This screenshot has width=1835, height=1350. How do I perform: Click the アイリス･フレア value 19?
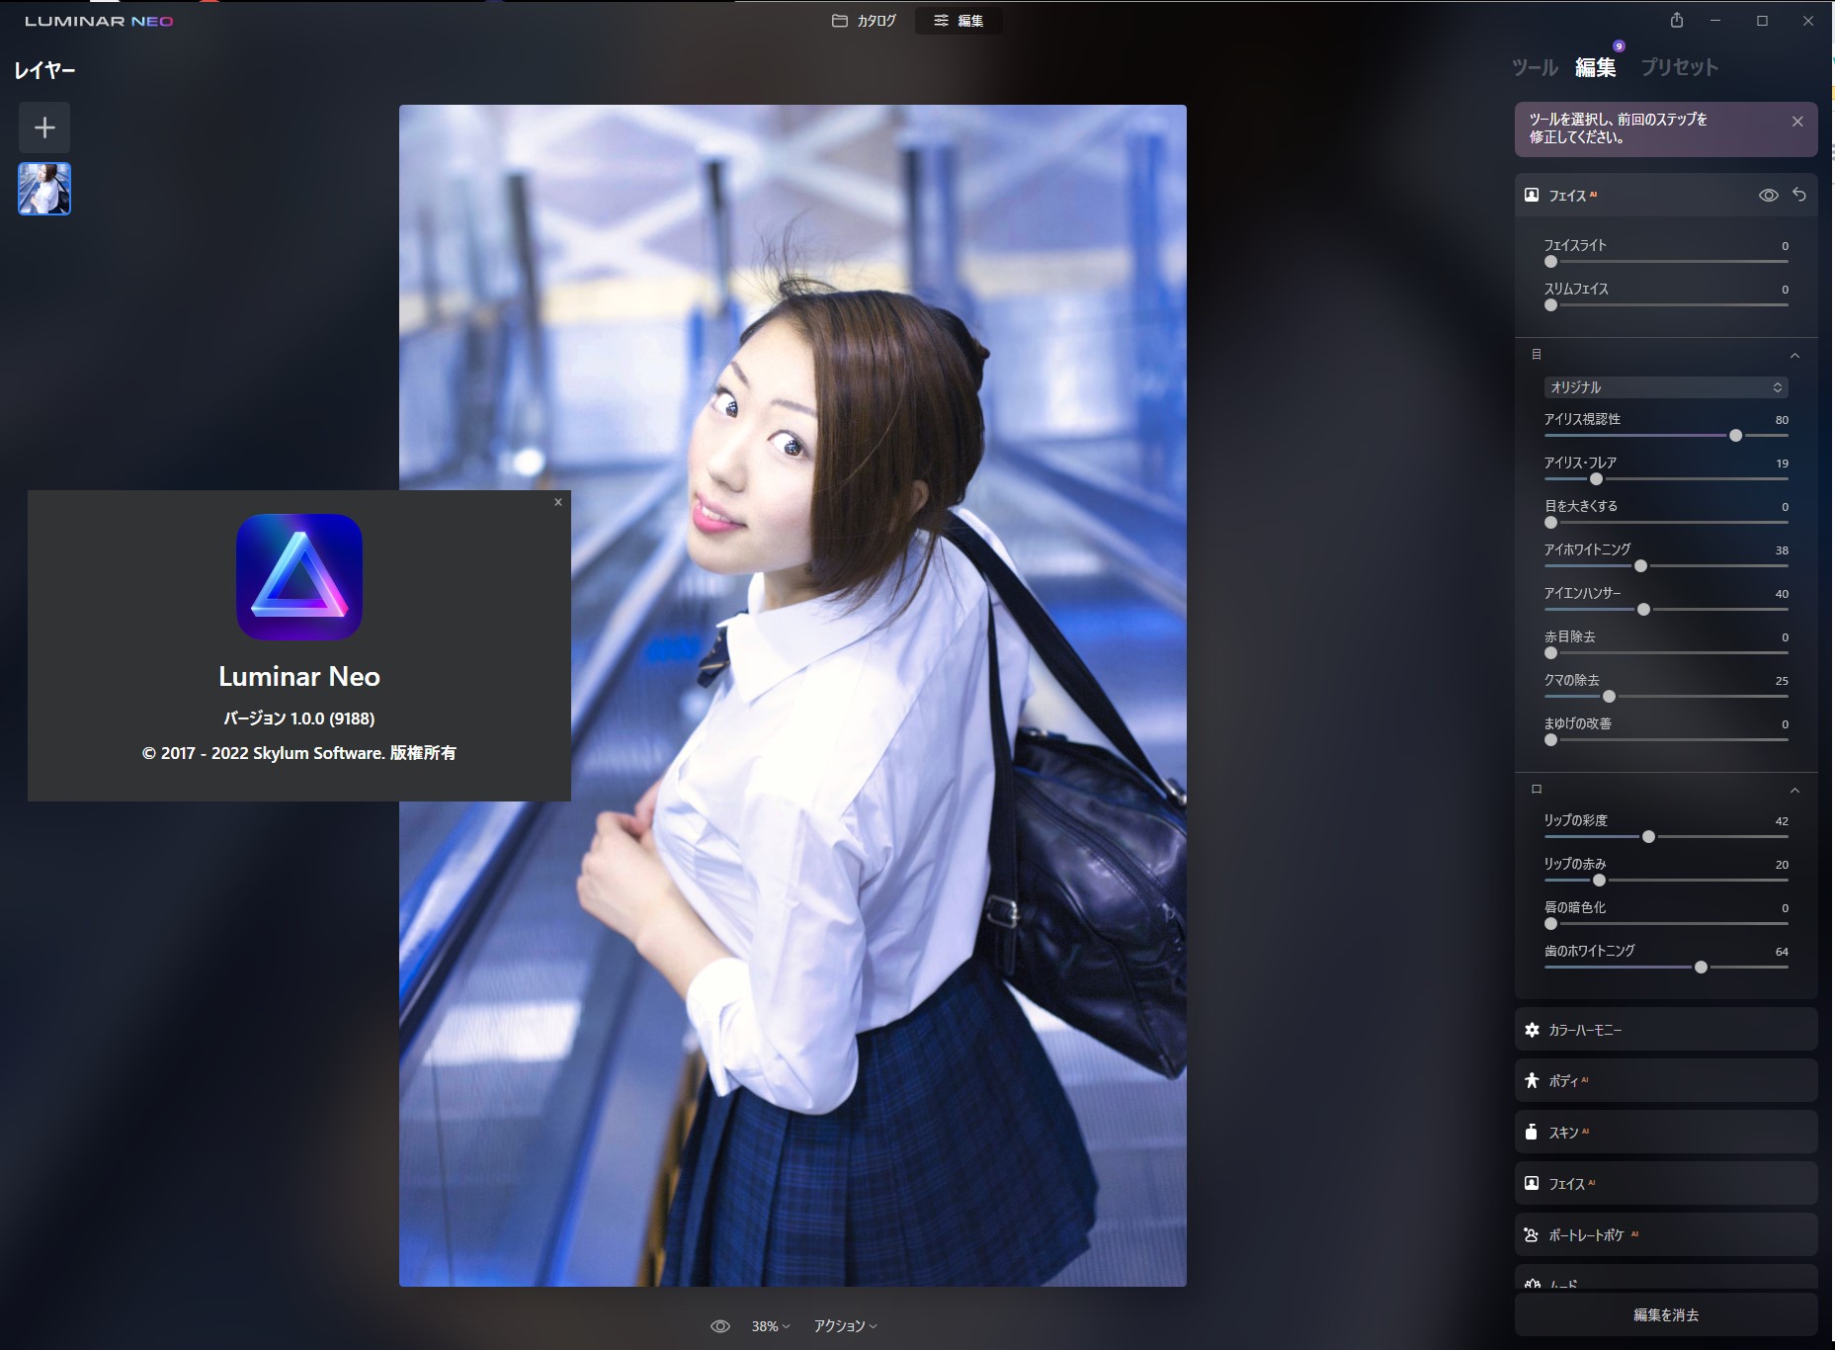click(x=1782, y=464)
